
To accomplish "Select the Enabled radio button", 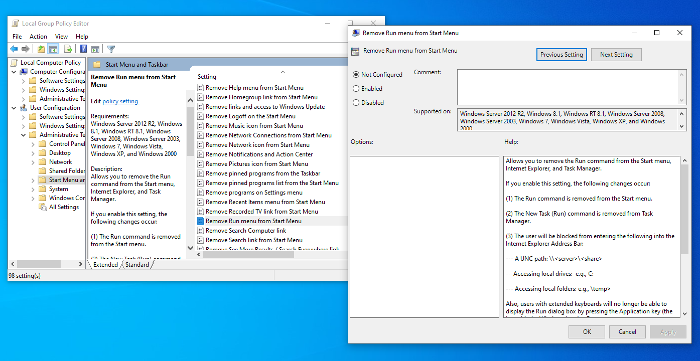I will coord(356,89).
